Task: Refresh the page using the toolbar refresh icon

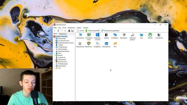Action: tap(65, 31)
